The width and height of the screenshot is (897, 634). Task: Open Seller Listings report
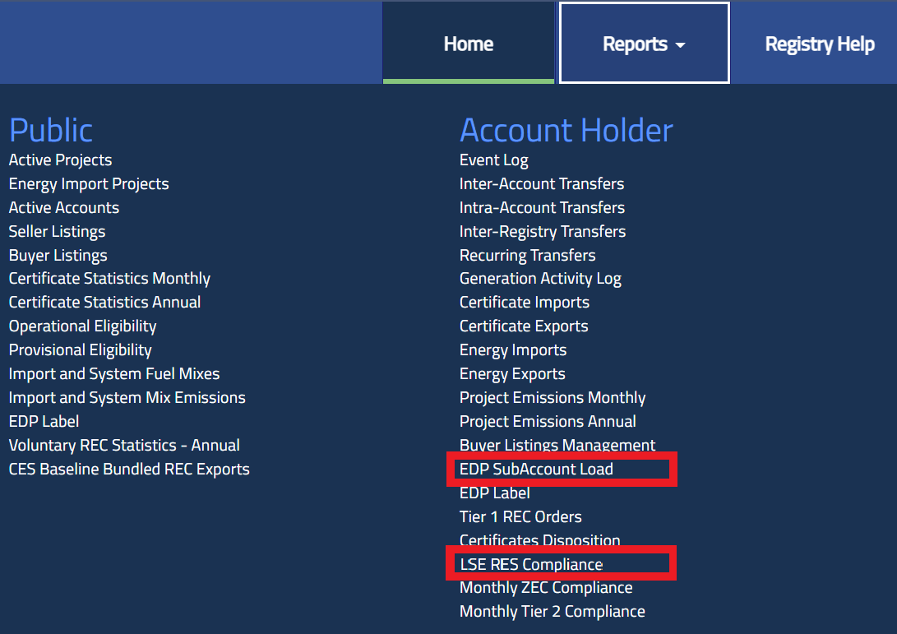57,232
